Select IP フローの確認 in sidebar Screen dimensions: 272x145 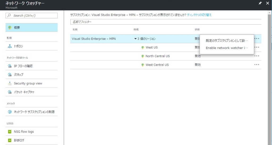coord(32,66)
